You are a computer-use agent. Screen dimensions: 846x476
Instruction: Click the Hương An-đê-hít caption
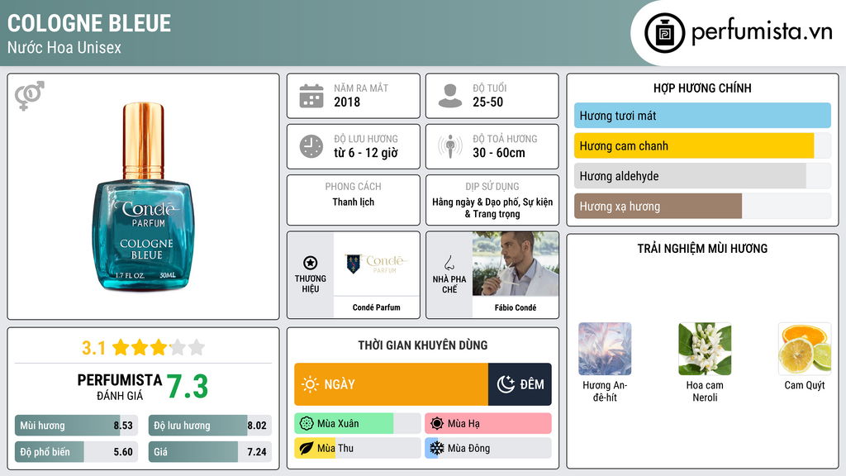point(605,391)
